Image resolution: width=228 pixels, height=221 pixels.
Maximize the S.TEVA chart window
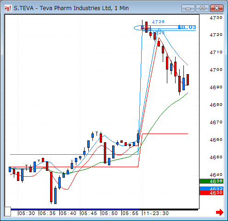pos(202,8)
